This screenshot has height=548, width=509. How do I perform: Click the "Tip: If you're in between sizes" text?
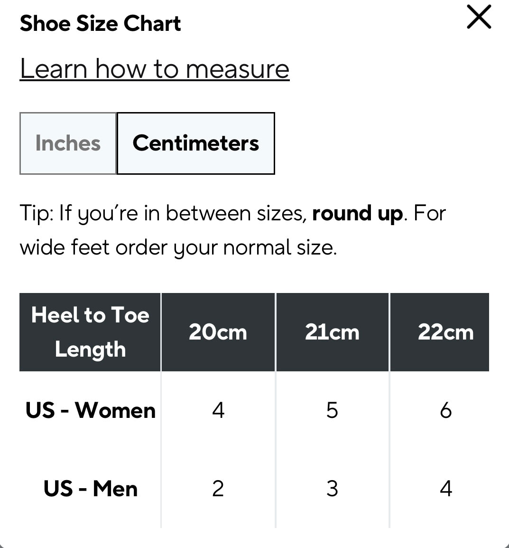(164, 214)
